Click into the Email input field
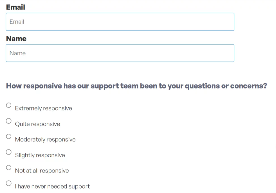This screenshot has width=276, height=193. coord(120,22)
